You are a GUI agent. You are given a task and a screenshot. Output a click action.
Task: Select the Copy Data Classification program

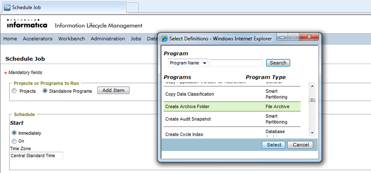[232, 94]
